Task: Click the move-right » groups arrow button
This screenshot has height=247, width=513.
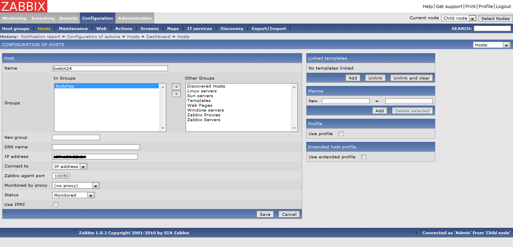Action: (x=176, y=94)
